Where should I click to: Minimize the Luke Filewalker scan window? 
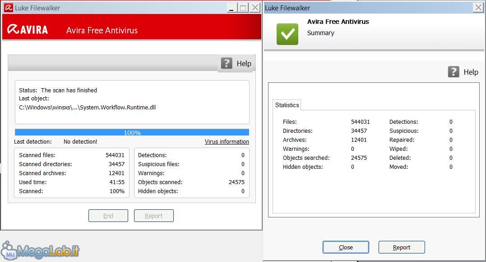231,8
